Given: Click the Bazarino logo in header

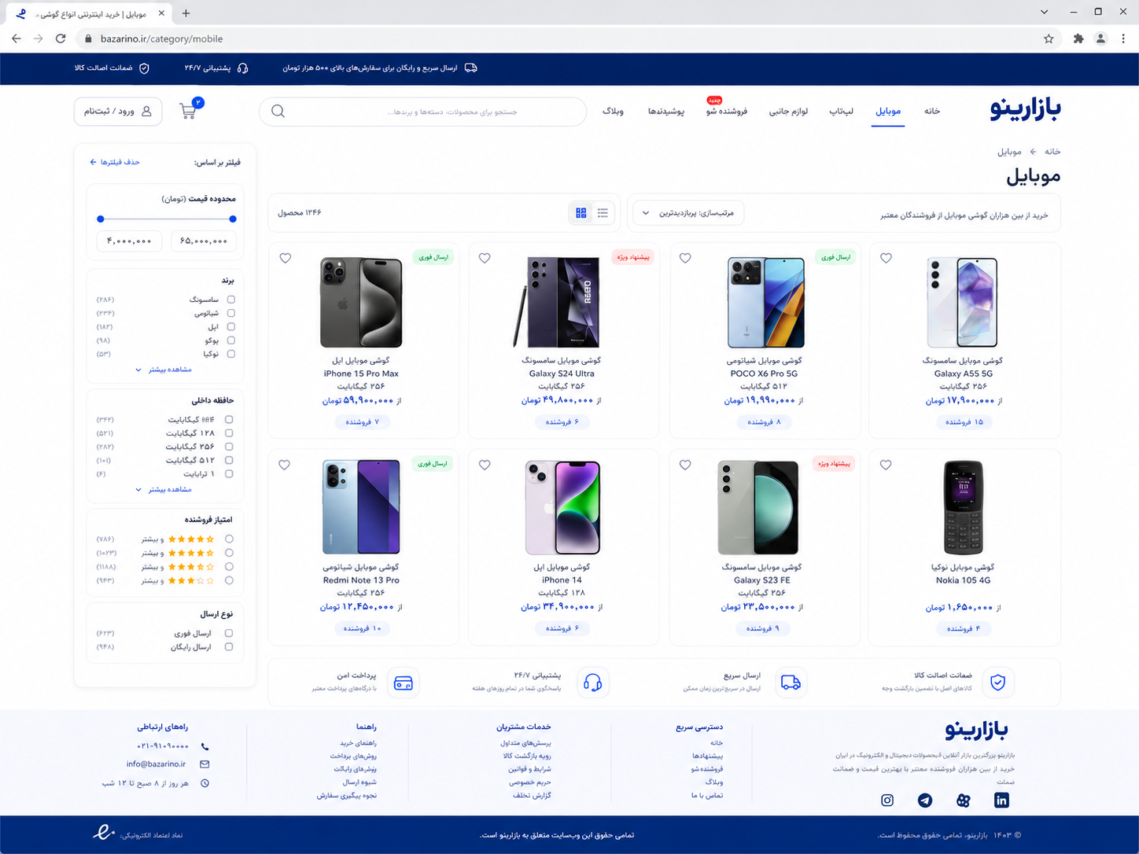Looking at the screenshot, I should [x=1025, y=109].
